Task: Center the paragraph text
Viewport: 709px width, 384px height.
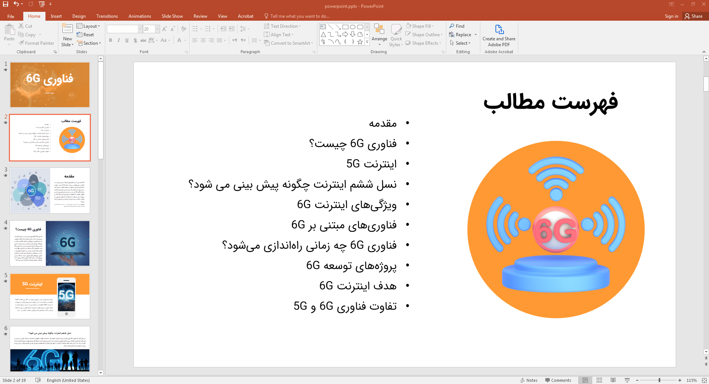Action: pos(203,40)
